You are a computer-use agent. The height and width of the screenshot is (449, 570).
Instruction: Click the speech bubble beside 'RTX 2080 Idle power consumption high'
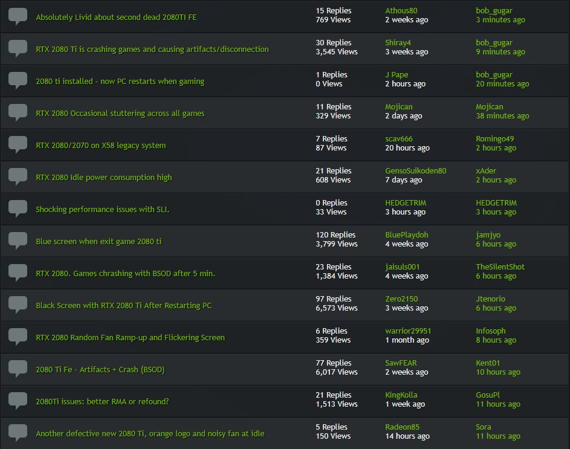tap(18, 176)
